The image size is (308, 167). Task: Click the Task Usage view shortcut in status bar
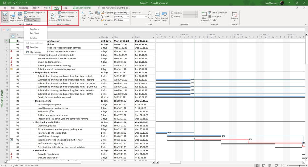(263, 166)
